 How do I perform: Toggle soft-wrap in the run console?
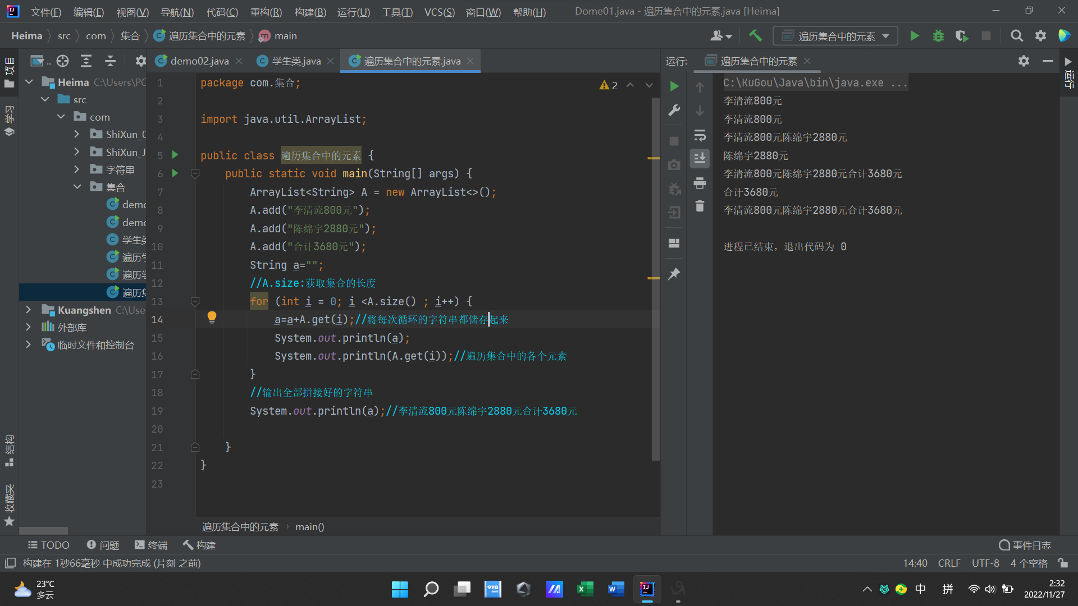pyautogui.click(x=700, y=135)
